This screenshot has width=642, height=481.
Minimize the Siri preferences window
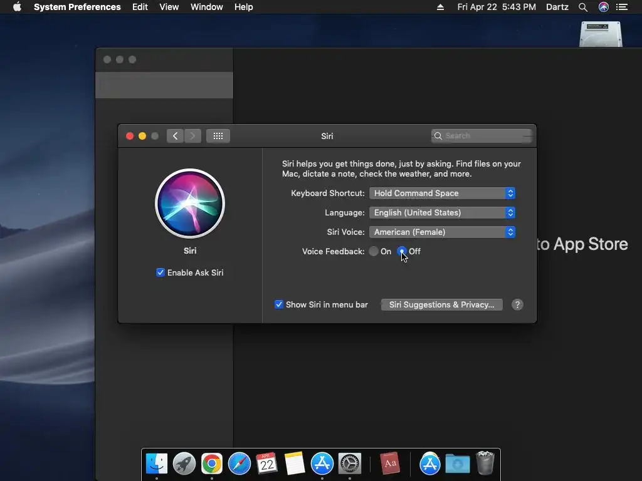click(142, 136)
